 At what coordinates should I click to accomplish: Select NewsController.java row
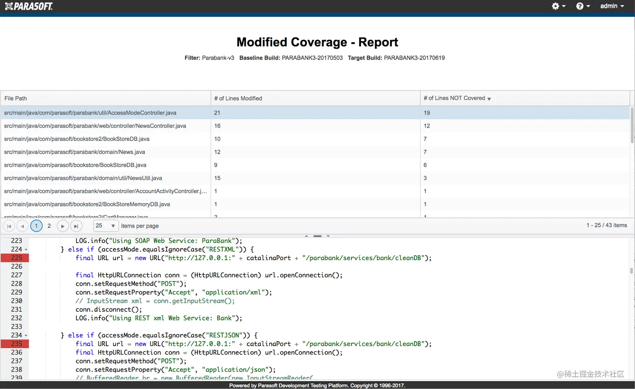click(x=315, y=126)
